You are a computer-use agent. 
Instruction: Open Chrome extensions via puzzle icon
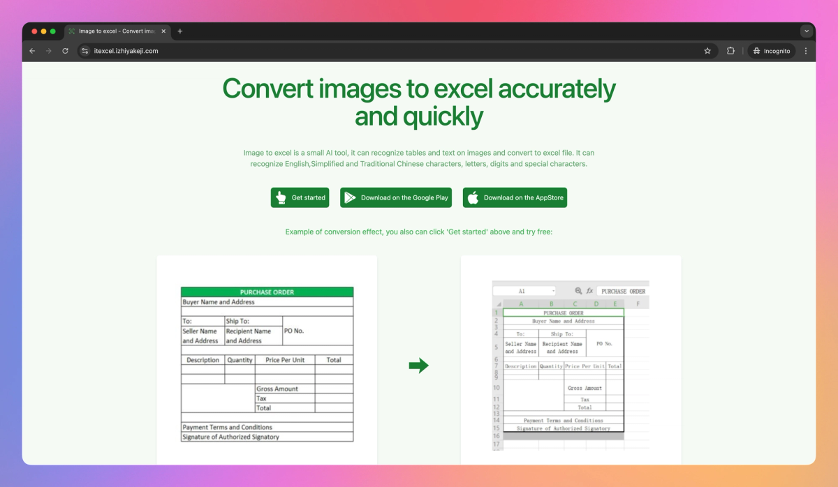(x=730, y=50)
